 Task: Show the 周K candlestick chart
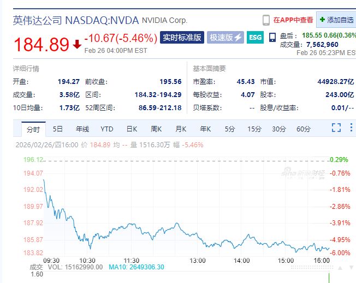coord(156,129)
